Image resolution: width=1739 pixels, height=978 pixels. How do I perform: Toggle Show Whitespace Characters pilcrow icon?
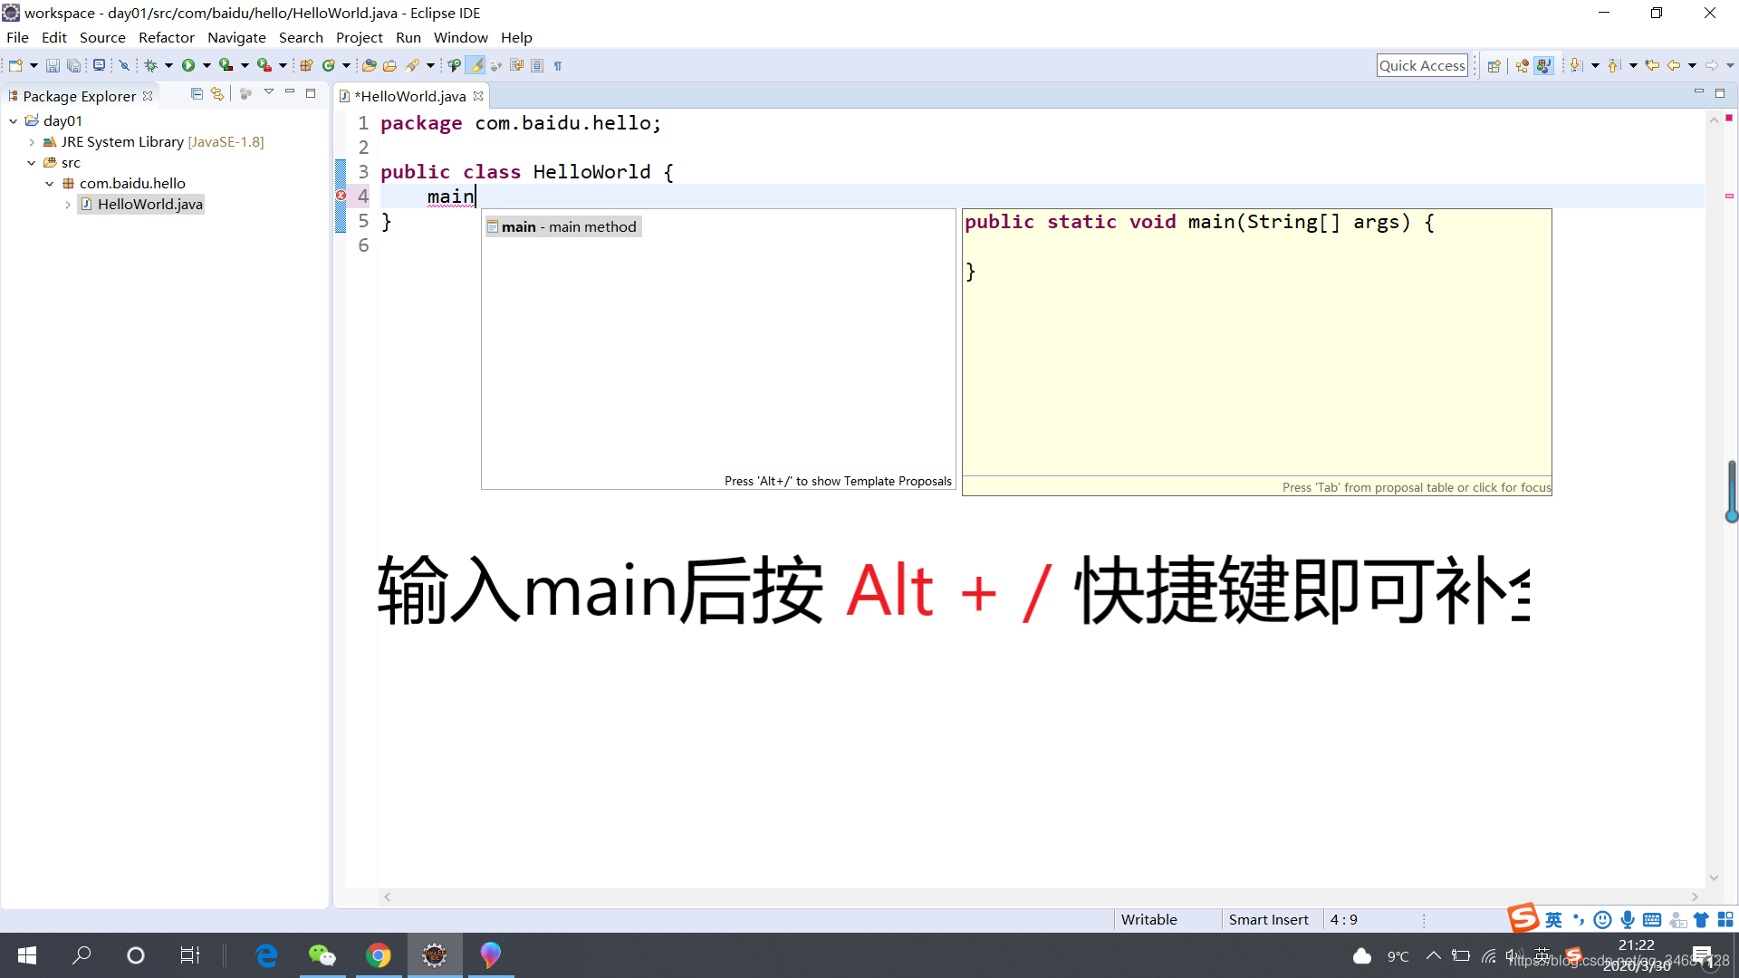(x=558, y=65)
